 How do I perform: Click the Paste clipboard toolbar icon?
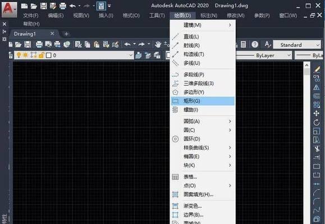[97, 44]
